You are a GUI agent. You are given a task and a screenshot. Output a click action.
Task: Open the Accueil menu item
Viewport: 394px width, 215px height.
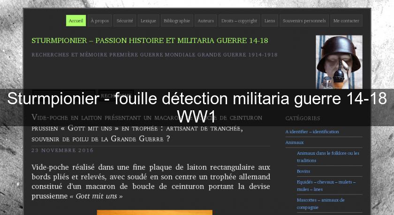(x=76, y=21)
